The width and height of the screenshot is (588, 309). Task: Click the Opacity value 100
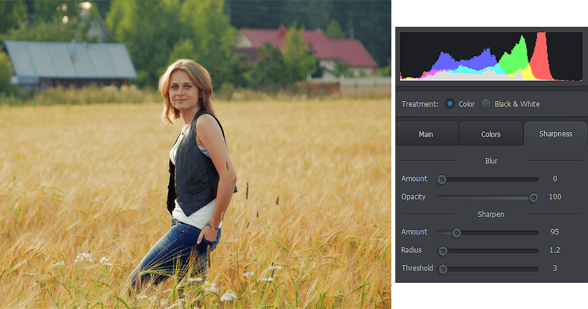(555, 197)
